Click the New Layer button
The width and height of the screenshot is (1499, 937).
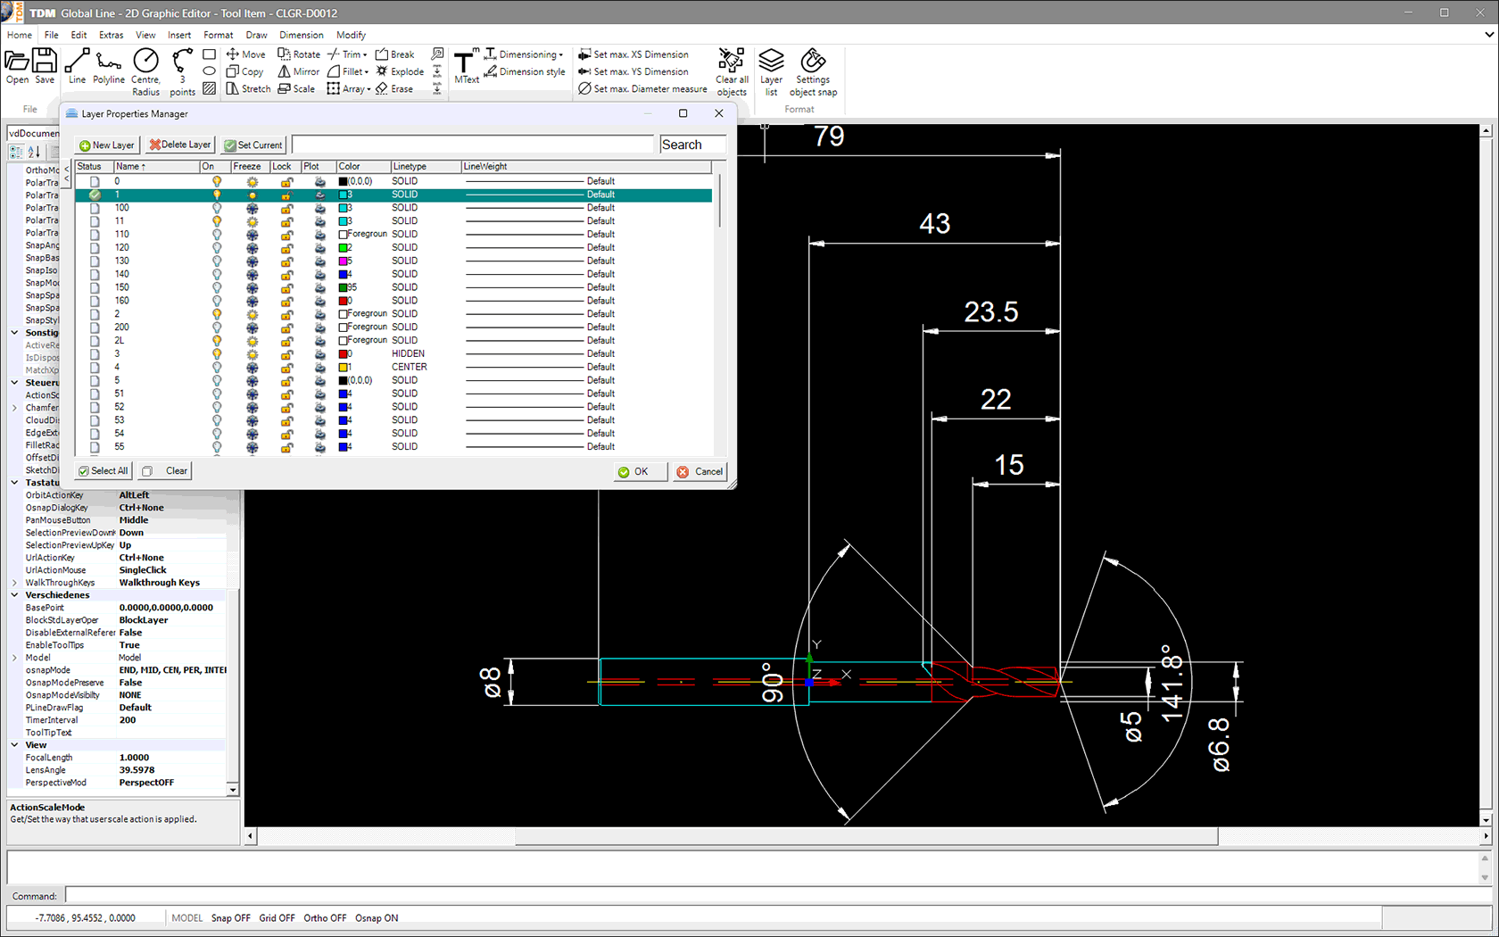tap(107, 145)
